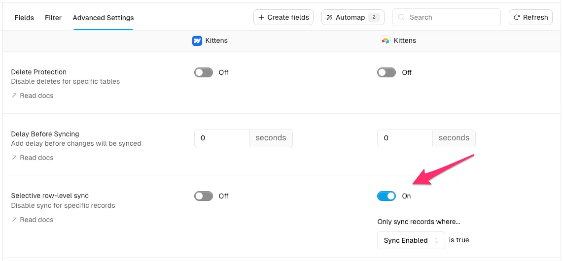
Task: Click the Automap count badge showing 2
Action: (374, 17)
